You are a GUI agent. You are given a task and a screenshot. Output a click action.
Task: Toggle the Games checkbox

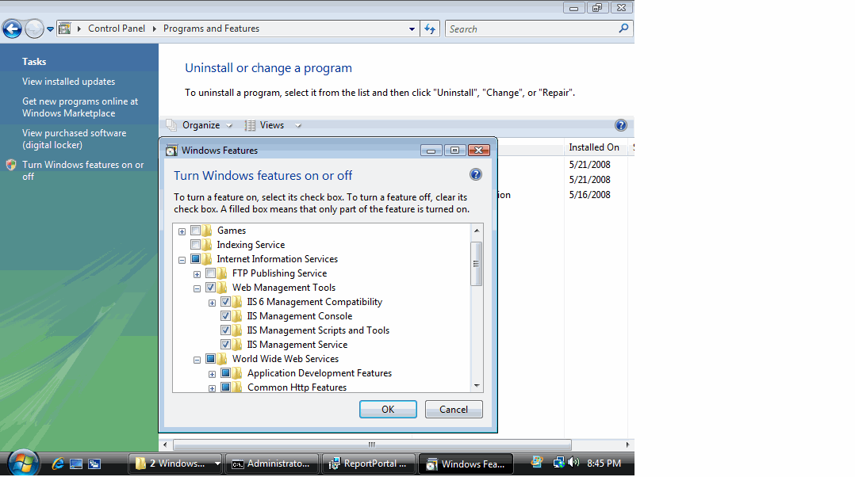[195, 231]
